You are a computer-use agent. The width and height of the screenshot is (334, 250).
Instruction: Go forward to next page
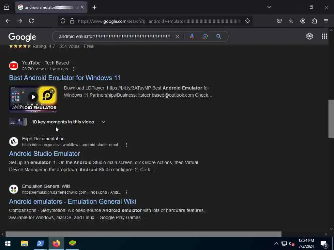click(x=20, y=21)
